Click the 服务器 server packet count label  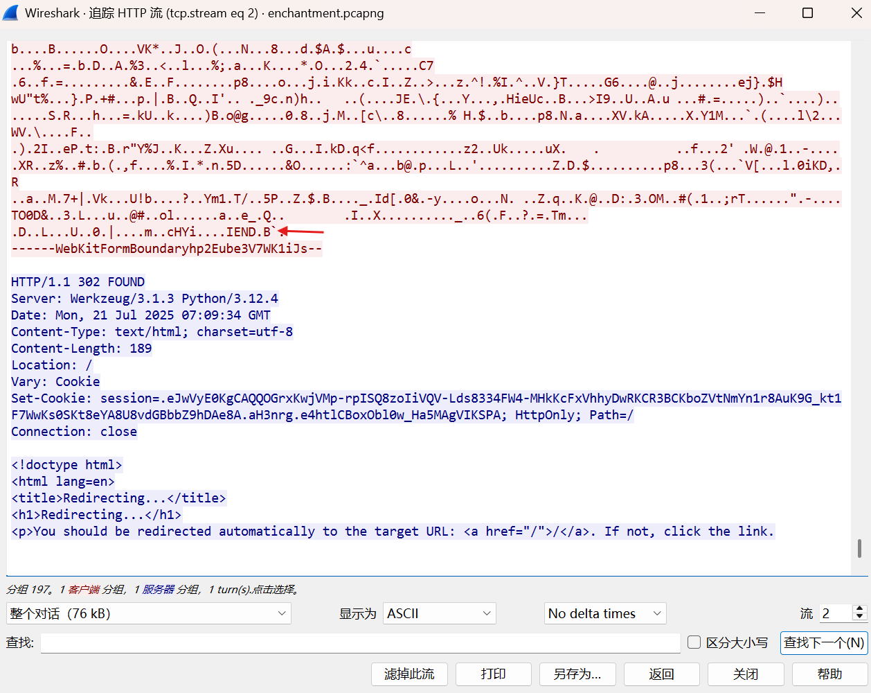click(x=158, y=590)
